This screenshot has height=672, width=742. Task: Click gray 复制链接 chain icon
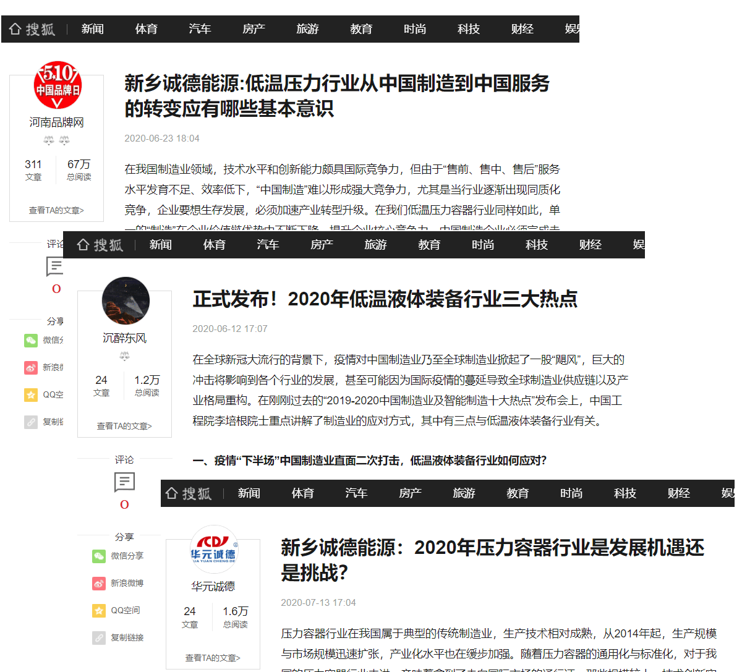coord(99,637)
